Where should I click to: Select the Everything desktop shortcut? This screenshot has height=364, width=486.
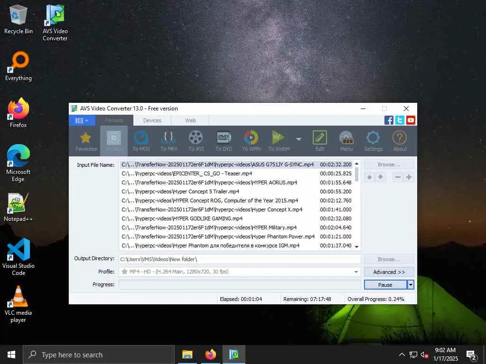(x=19, y=66)
